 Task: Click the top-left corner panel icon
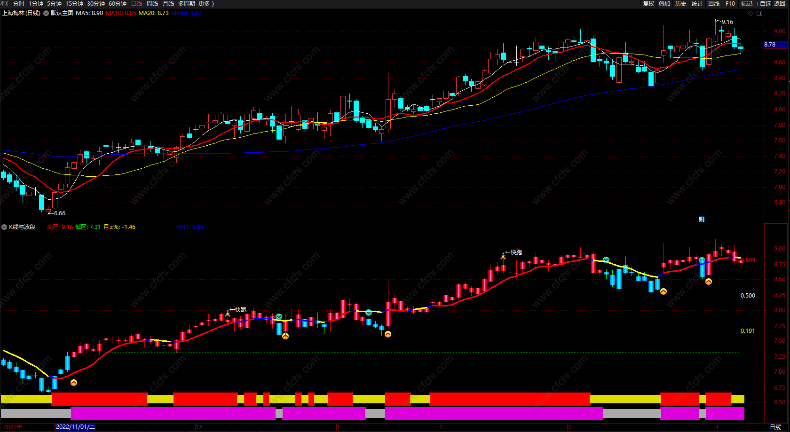tap(4, 3)
